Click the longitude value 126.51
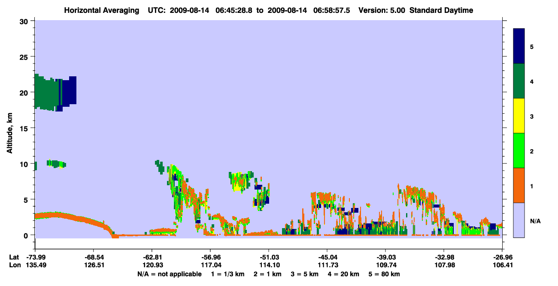558x286 pixels. click(94, 265)
